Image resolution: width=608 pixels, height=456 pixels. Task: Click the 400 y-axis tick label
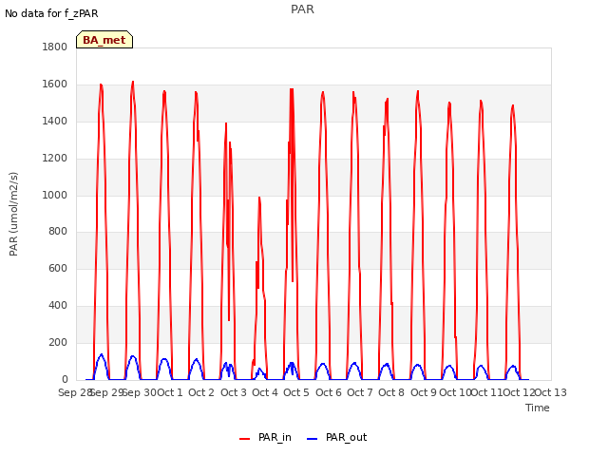click(x=58, y=306)
